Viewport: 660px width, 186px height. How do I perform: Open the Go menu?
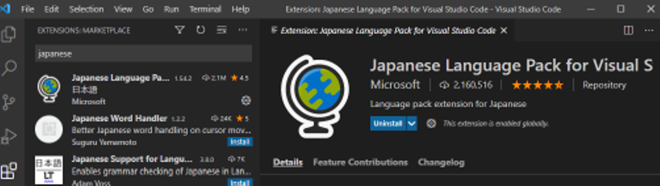tap(148, 9)
